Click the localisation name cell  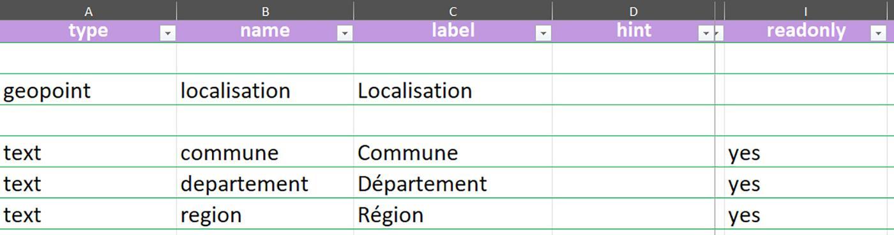265,90
